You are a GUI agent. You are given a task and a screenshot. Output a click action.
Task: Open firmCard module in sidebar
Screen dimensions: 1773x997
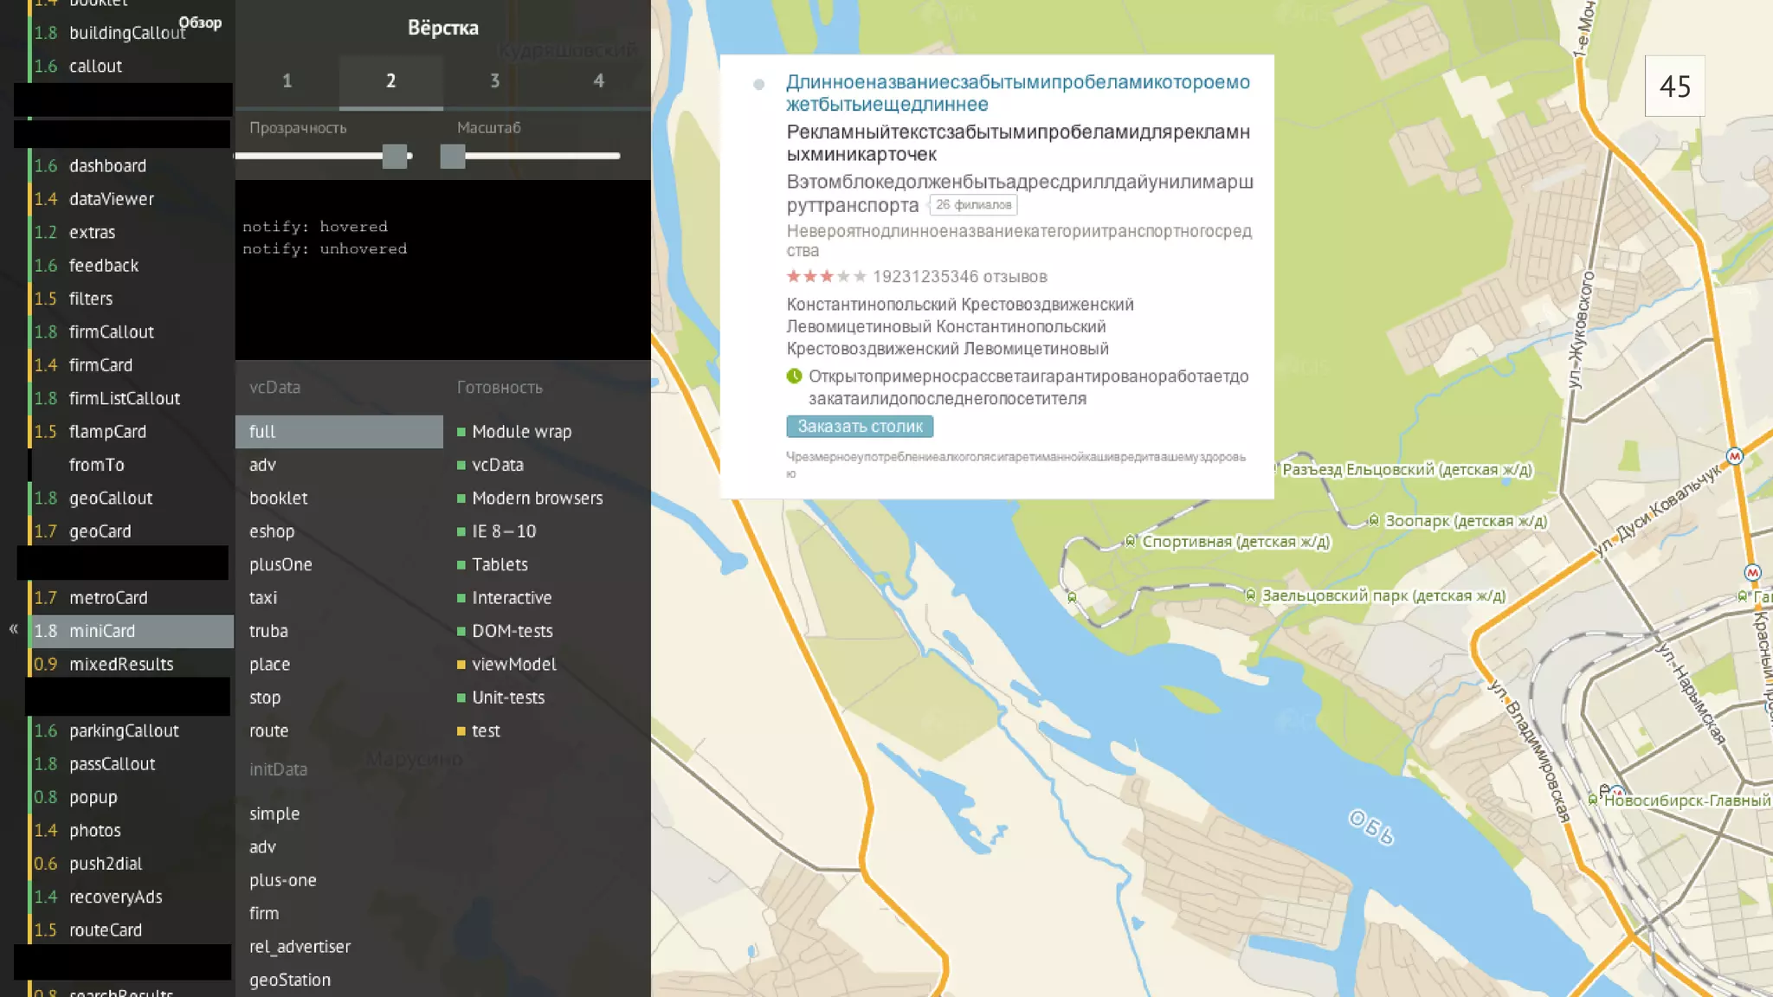point(100,365)
